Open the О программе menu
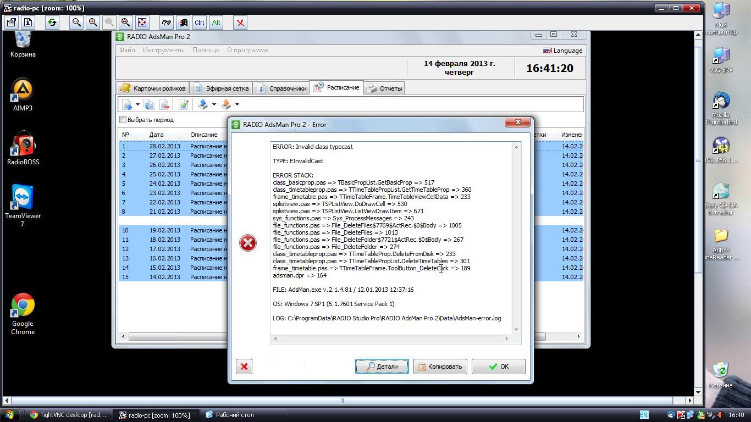Image resolution: width=751 pixels, height=422 pixels. (248, 50)
